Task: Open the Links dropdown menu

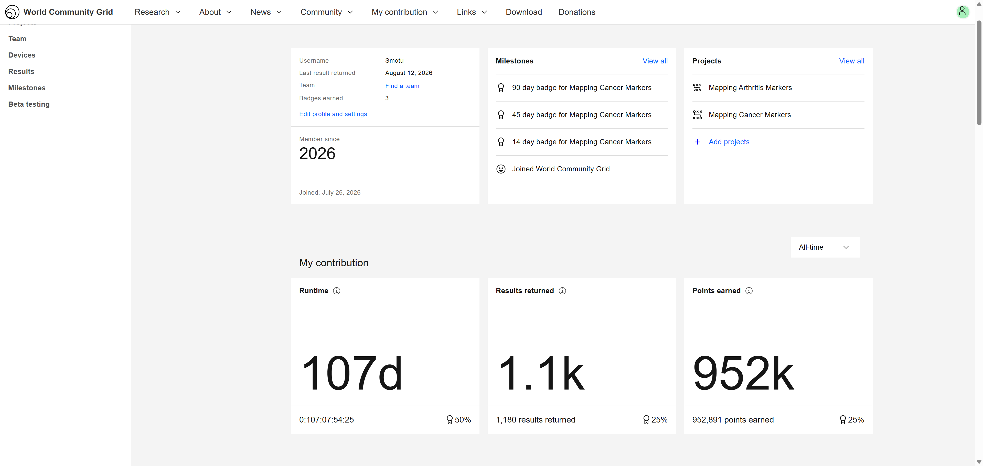Action: [x=472, y=12]
